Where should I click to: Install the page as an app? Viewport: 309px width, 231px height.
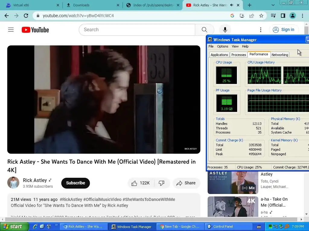(242, 16)
